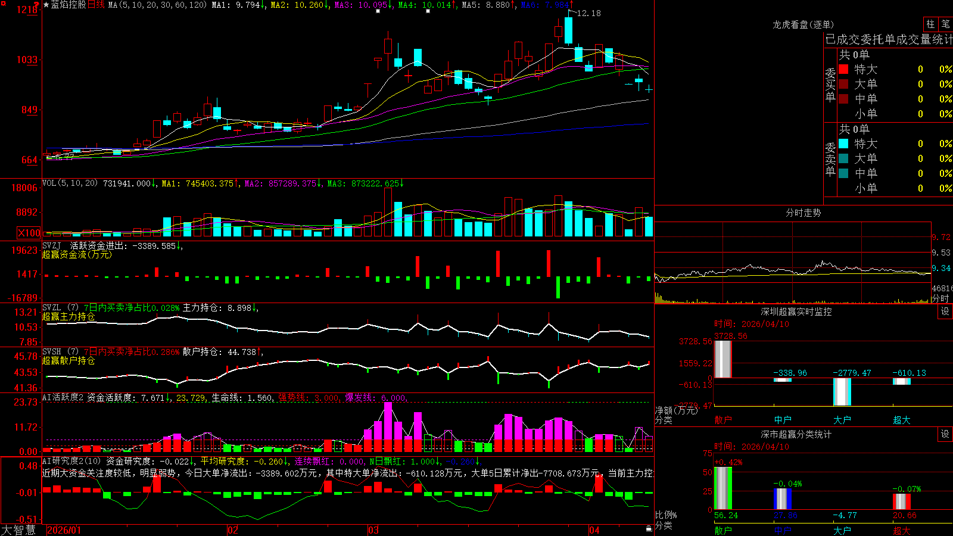Click the AI活跃度2 indicator label
The width and height of the screenshot is (953, 536).
(x=63, y=397)
